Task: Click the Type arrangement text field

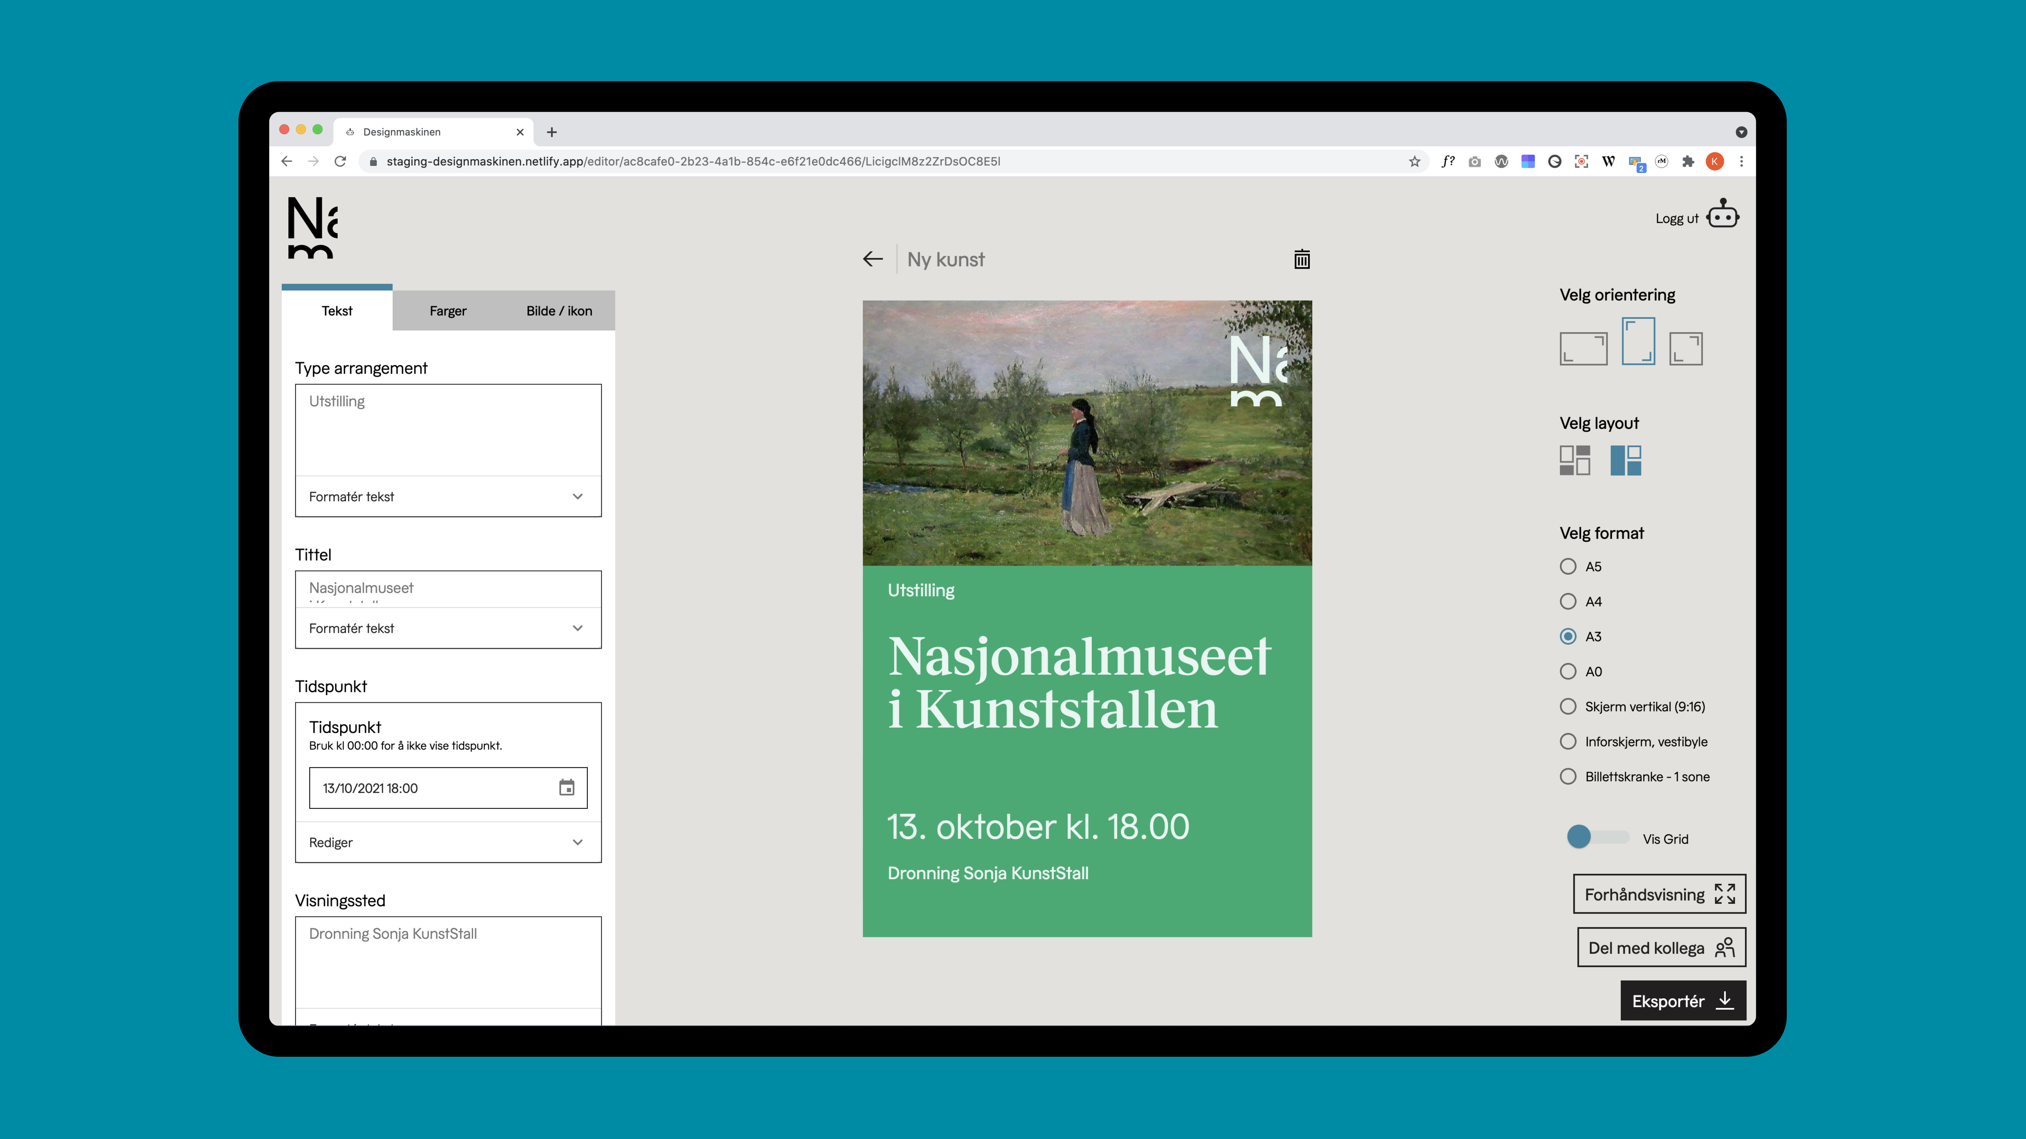Action: point(448,430)
